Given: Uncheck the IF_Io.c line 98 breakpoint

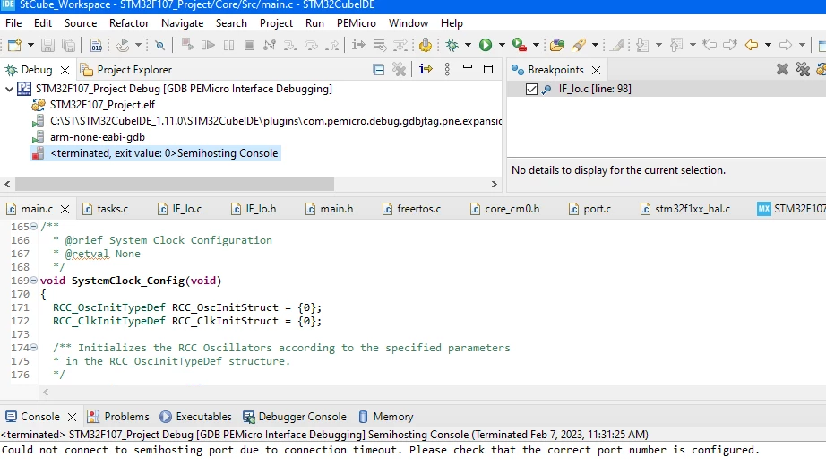Looking at the screenshot, I should pyautogui.click(x=531, y=89).
